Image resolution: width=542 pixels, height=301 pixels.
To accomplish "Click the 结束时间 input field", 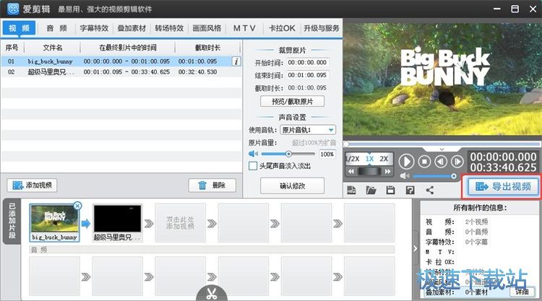I will (x=307, y=75).
